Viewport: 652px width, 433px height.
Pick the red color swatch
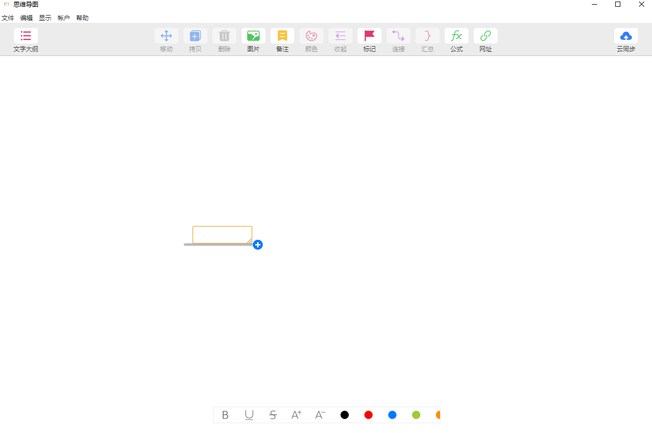(368, 415)
